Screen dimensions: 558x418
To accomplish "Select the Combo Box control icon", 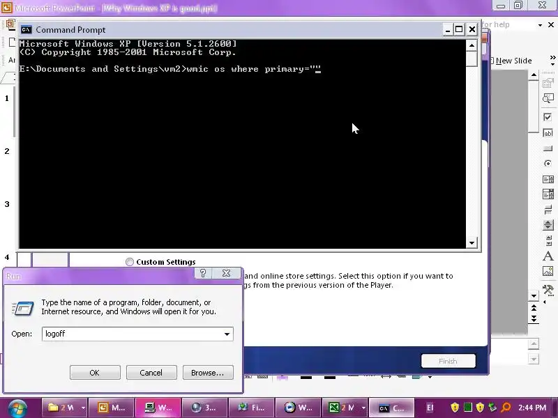I will point(548,194).
